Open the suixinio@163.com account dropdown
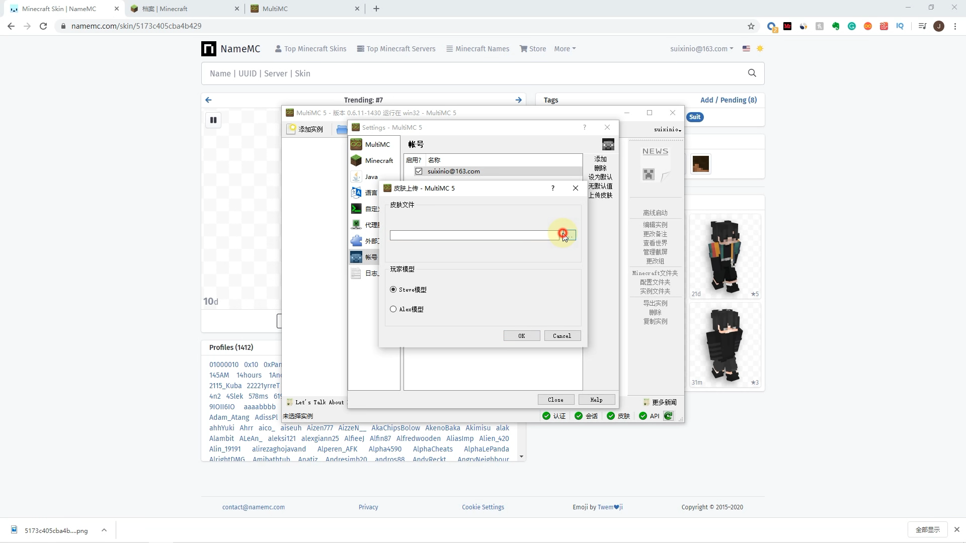 [x=701, y=49]
